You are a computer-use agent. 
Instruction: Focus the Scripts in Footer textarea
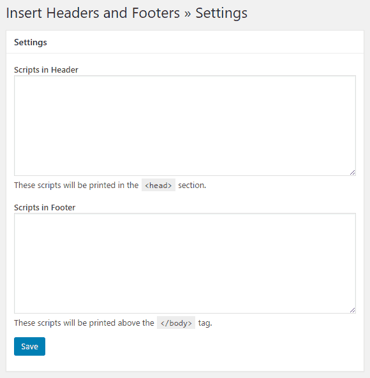click(185, 263)
